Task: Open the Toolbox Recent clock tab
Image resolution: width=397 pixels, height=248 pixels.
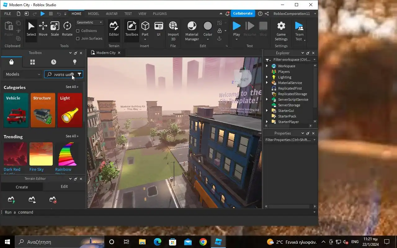Action: point(54,62)
